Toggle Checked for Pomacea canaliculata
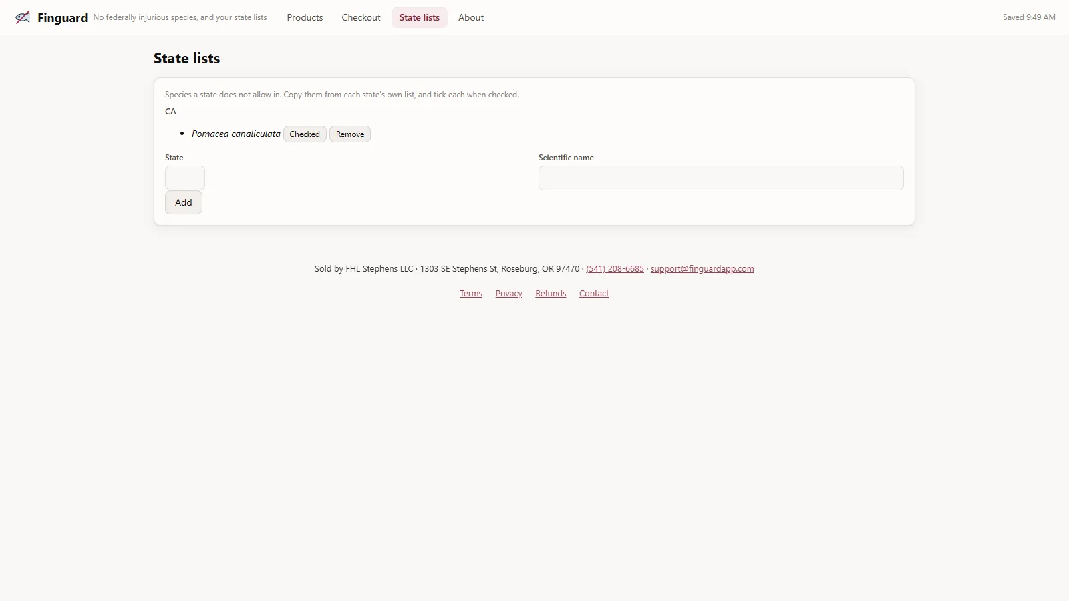This screenshot has width=1069, height=601. [305, 134]
